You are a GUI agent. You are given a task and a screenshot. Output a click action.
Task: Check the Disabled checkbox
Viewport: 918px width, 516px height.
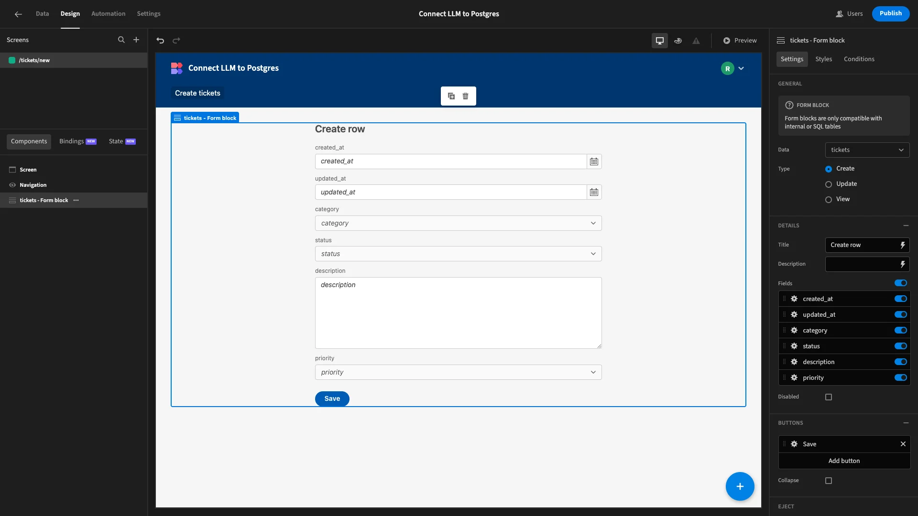coord(829,397)
